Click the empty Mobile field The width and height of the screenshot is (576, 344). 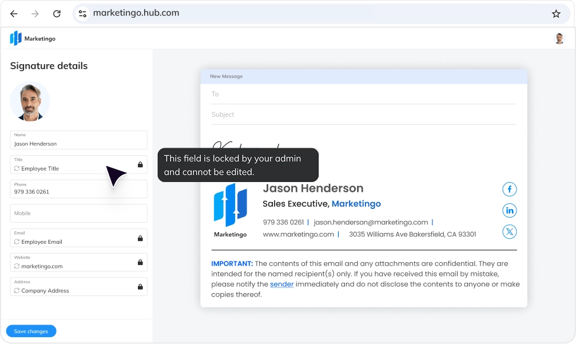pyautogui.click(x=78, y=213)
